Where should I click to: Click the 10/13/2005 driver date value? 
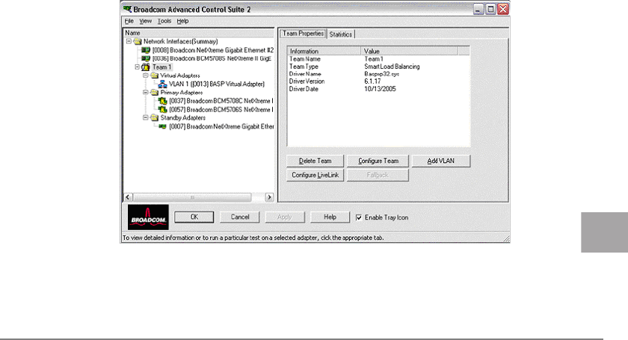pos(380,89)
